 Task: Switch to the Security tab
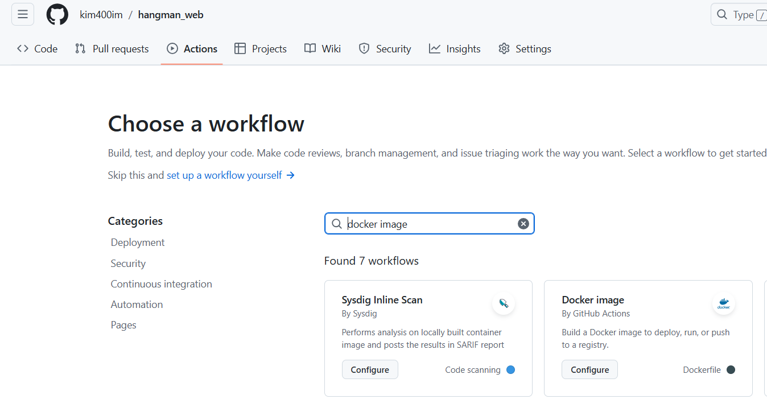[x=385, y=49]
